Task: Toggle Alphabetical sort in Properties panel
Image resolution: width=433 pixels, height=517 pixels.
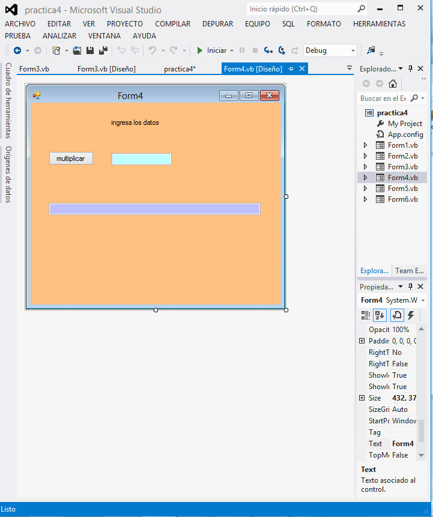Action: (380, 315)
